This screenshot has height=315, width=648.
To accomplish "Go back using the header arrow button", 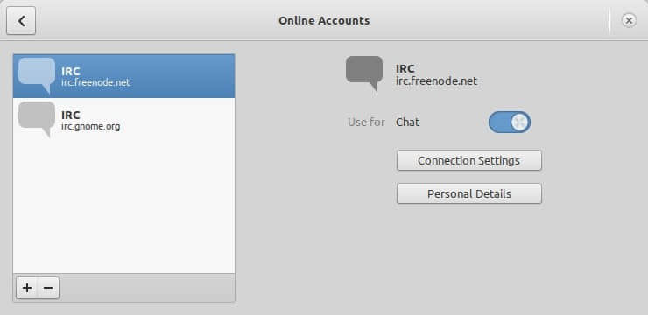I will tap(21, 21).
